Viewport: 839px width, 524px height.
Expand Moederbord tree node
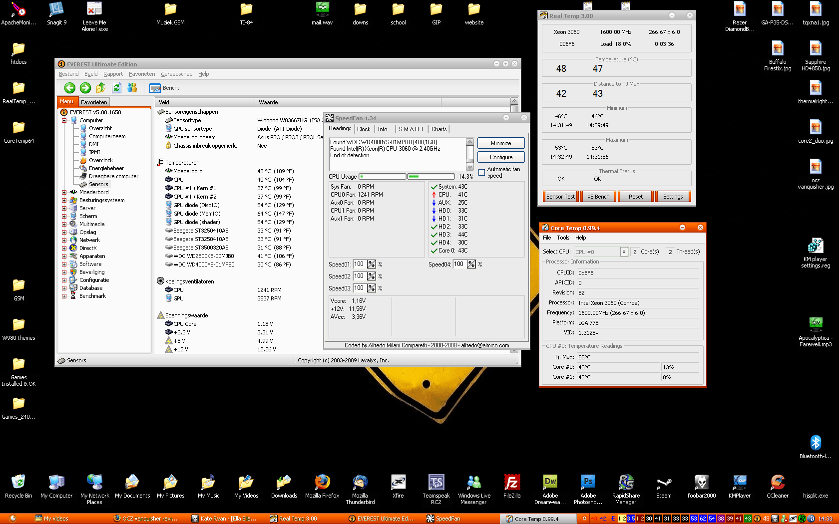(x=64, y=192)
